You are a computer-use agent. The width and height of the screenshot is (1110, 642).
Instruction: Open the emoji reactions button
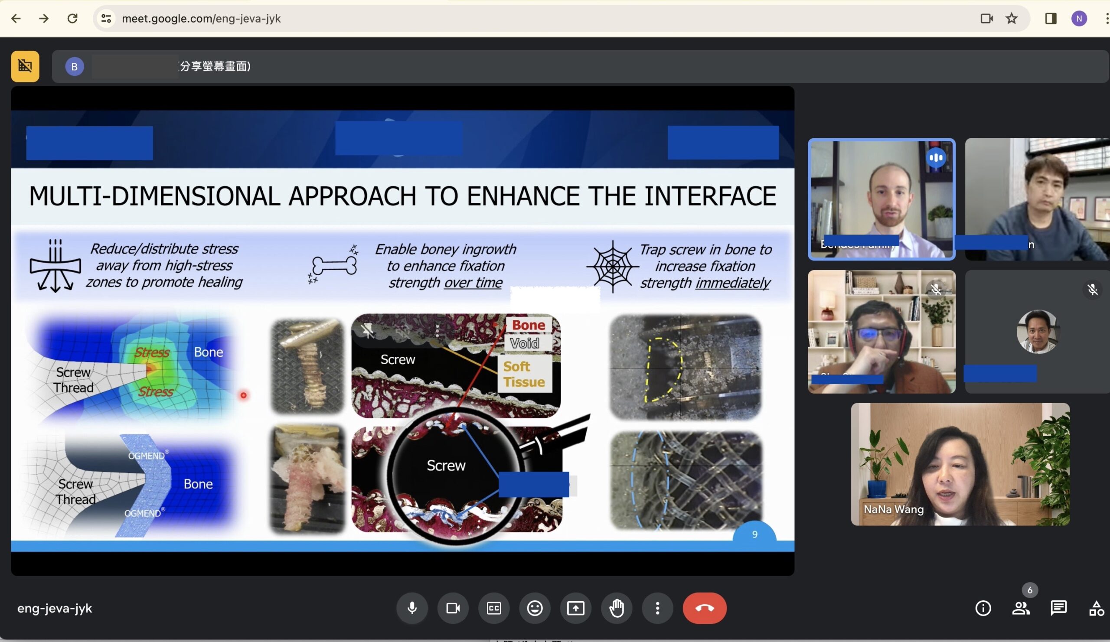point(535,608)
